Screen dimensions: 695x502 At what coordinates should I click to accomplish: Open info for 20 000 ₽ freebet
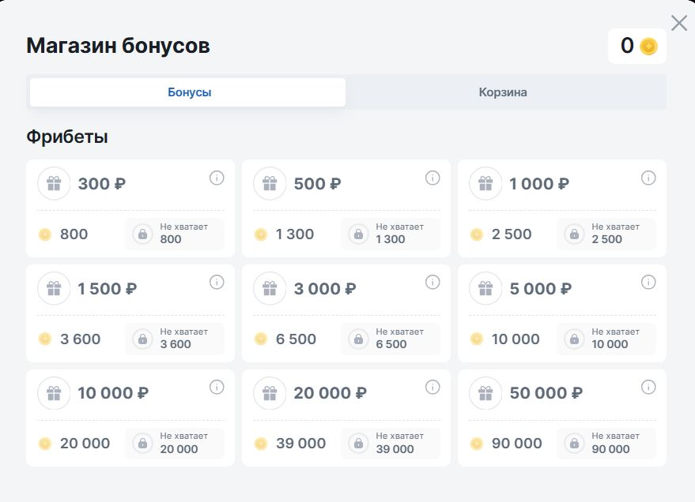click(432, 387)
